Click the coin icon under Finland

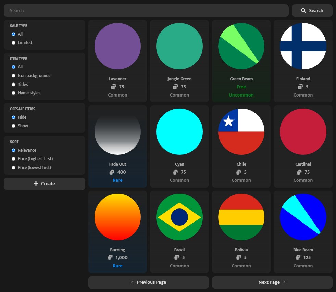click(x=300, y=87)
